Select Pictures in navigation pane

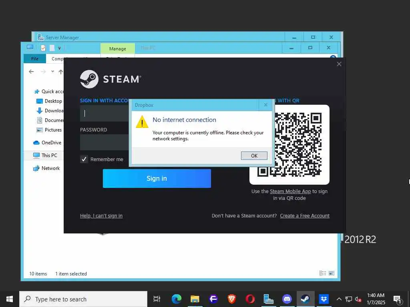[x=49, y=130]
